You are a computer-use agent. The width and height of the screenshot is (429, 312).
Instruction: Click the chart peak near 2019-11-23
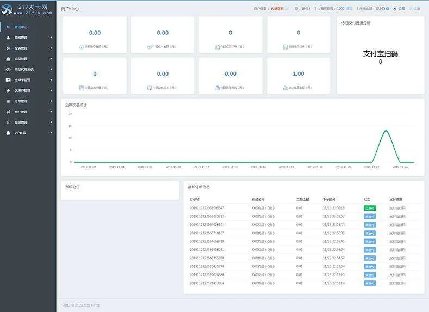point(386,131)
